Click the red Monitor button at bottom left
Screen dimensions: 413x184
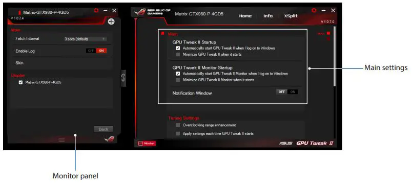(147, 144)
